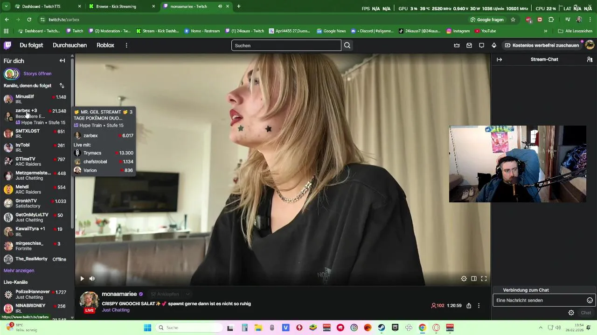The image size is (597, 335).
Task: Open the emote picker in chat
Action: [590, 300]
